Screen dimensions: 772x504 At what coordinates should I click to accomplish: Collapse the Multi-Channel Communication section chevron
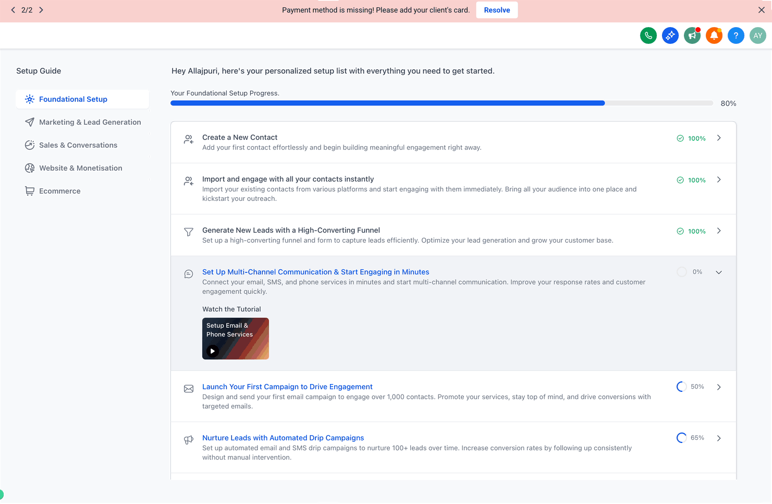click(x=719, y=272)
